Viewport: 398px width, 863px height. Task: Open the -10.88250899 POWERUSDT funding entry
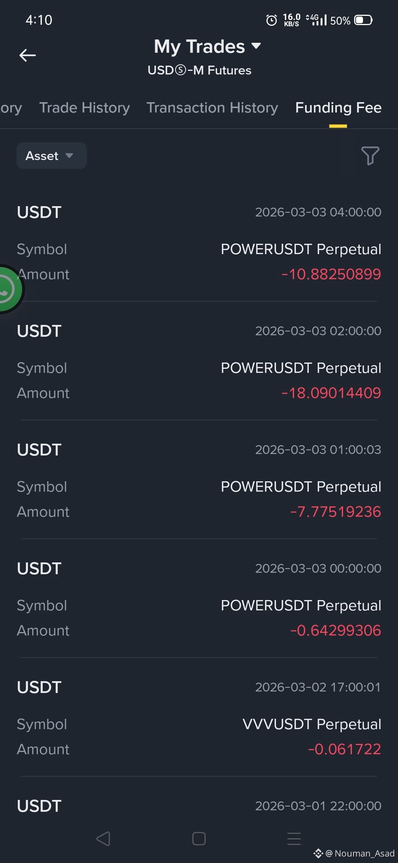tap(199, 243)
